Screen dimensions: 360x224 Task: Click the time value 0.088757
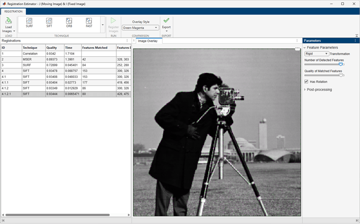(x=71, y=71)
